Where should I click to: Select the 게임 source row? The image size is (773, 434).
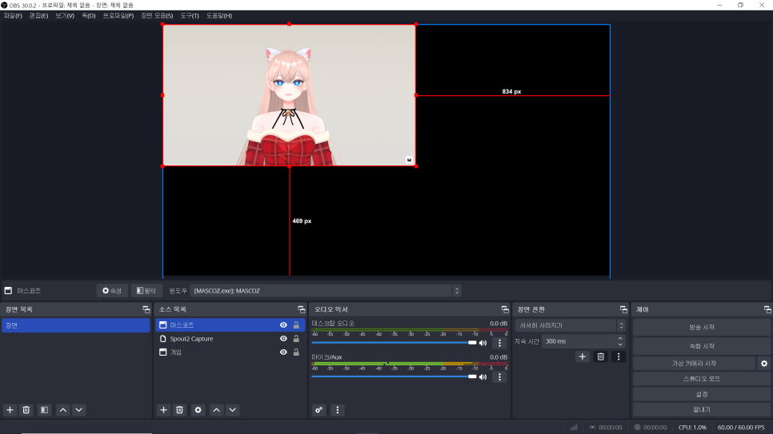(x=230, y=352)
